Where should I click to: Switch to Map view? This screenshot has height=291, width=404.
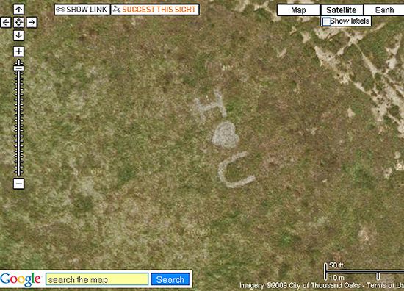click(x=298, y=10)
